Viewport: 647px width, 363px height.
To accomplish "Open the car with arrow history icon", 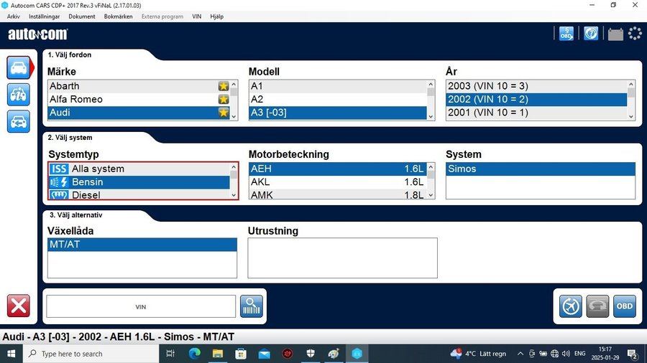I will [19, 121].
